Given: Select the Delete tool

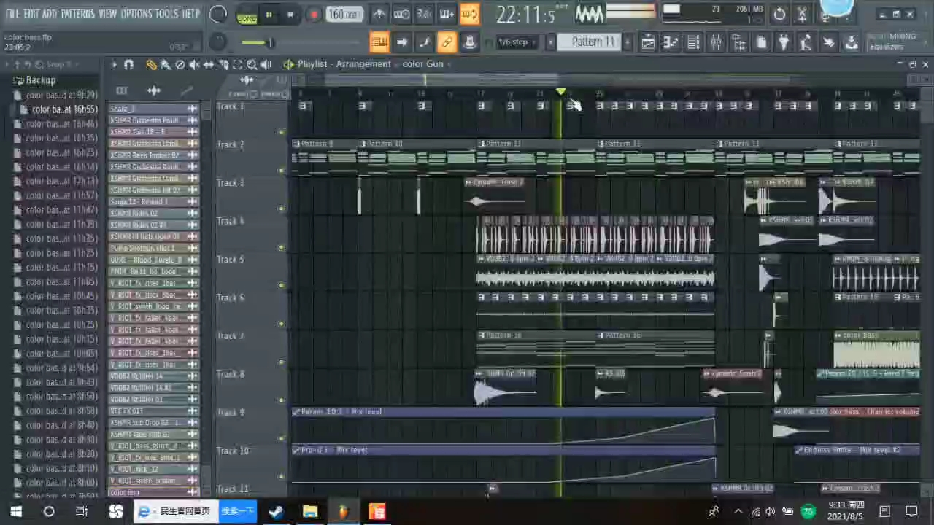Looking at the screenshot, I should point(180,65).
